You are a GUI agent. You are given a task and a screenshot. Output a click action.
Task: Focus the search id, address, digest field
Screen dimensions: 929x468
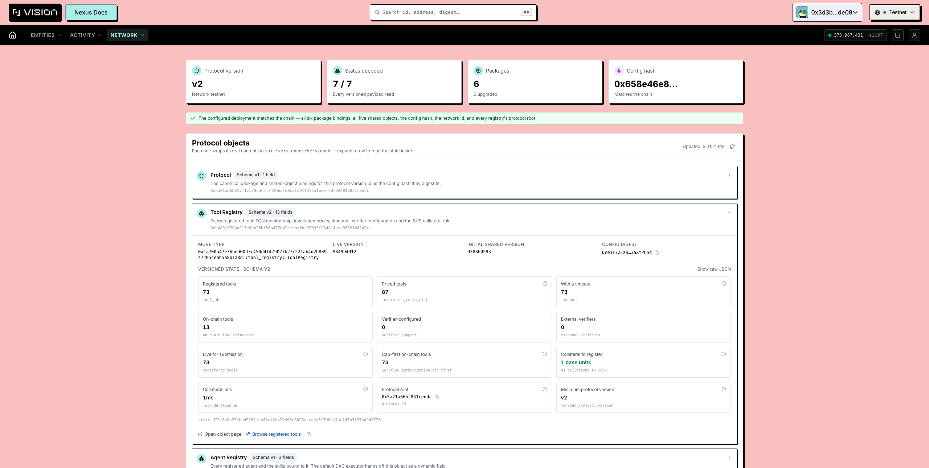(x=453, y=12)
